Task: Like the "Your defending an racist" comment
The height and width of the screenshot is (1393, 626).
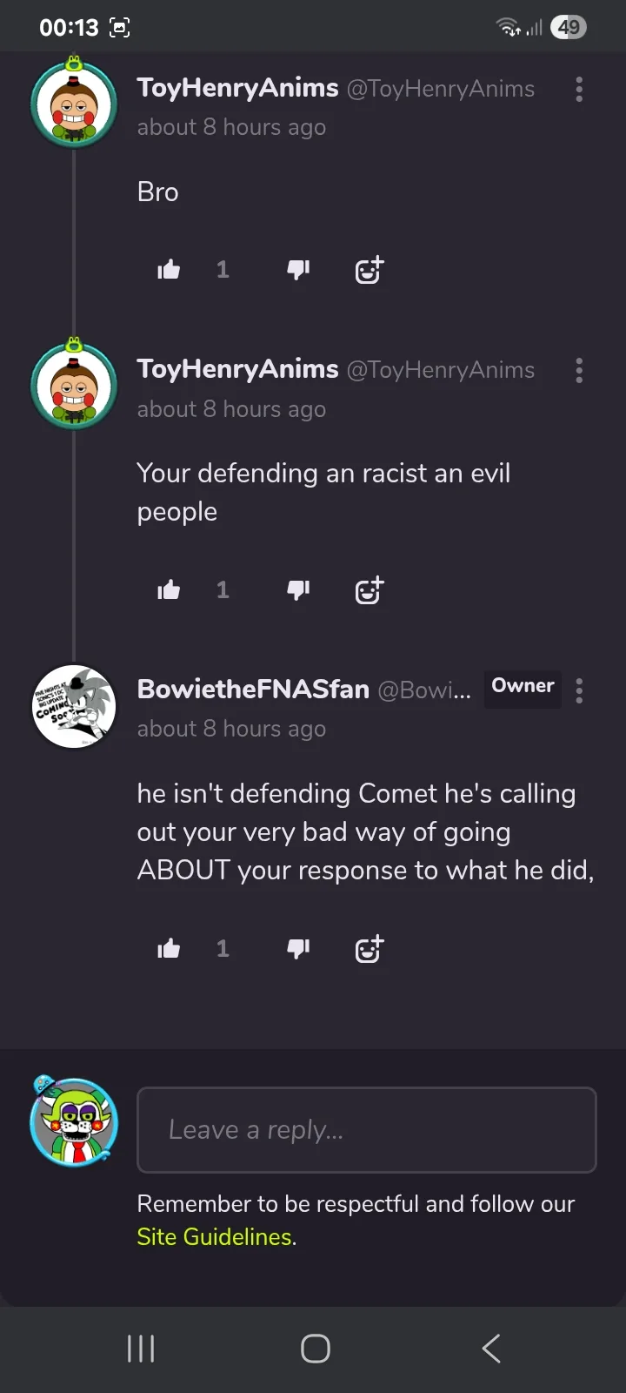Action: coord(169,590)
